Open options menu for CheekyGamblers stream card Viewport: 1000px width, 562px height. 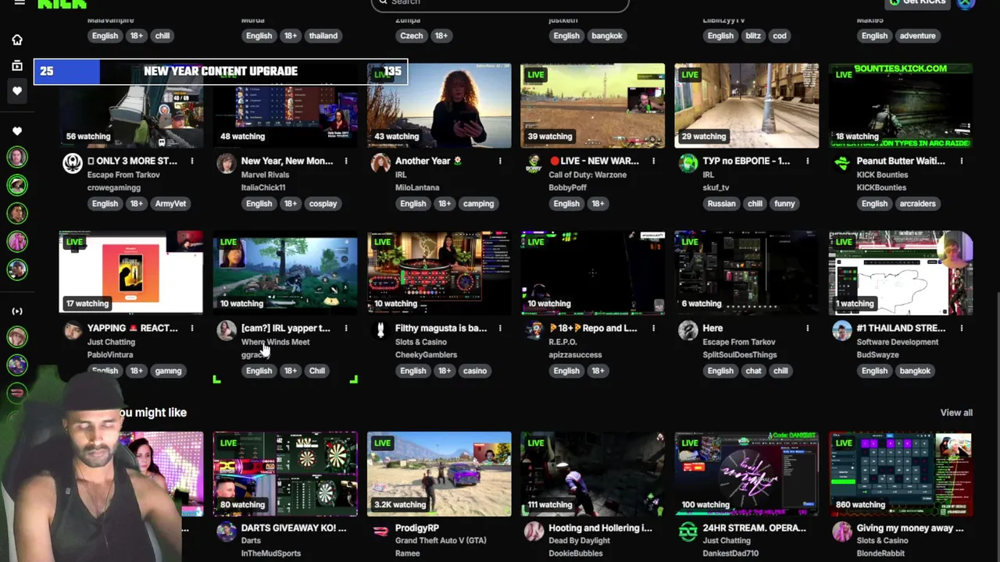click(500, 328)
